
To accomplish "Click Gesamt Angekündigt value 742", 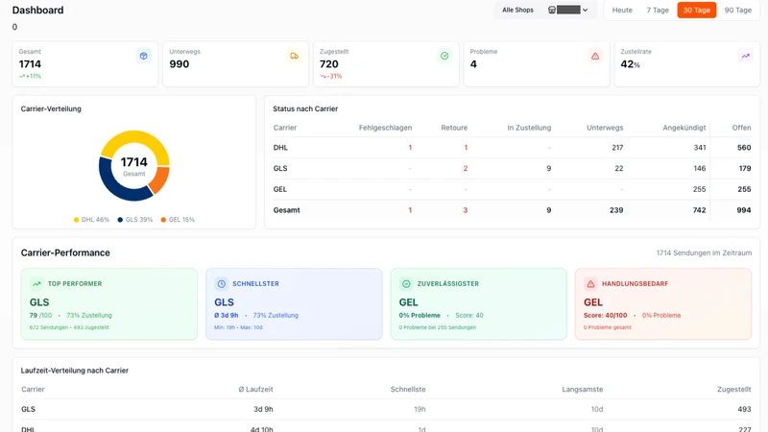I will pyautogui.click(x=699, y=210).
